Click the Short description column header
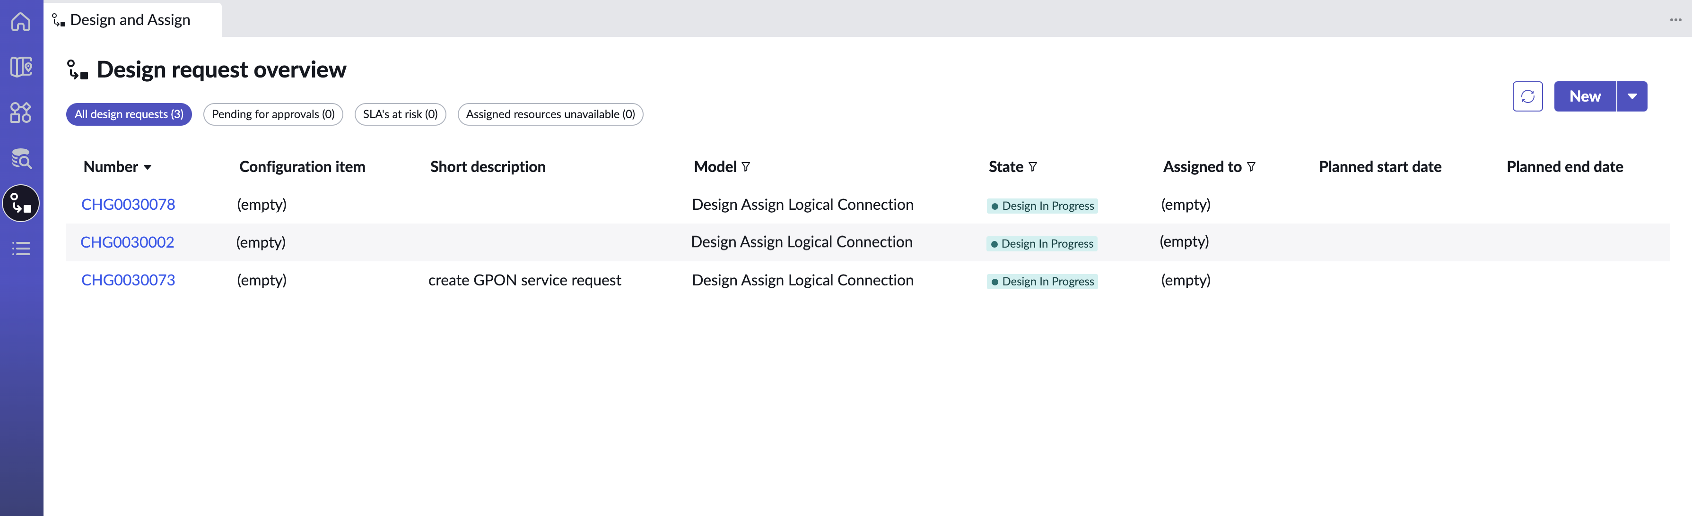 tap(488, 167)
